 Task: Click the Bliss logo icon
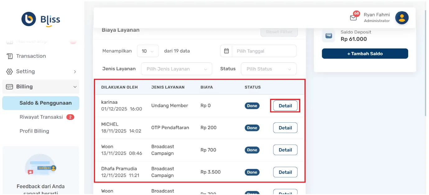(x=29, y=19)
